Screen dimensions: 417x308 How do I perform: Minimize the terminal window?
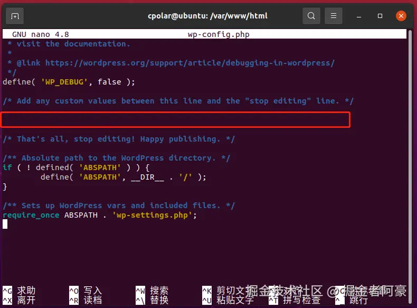click(x=359, y=16)
